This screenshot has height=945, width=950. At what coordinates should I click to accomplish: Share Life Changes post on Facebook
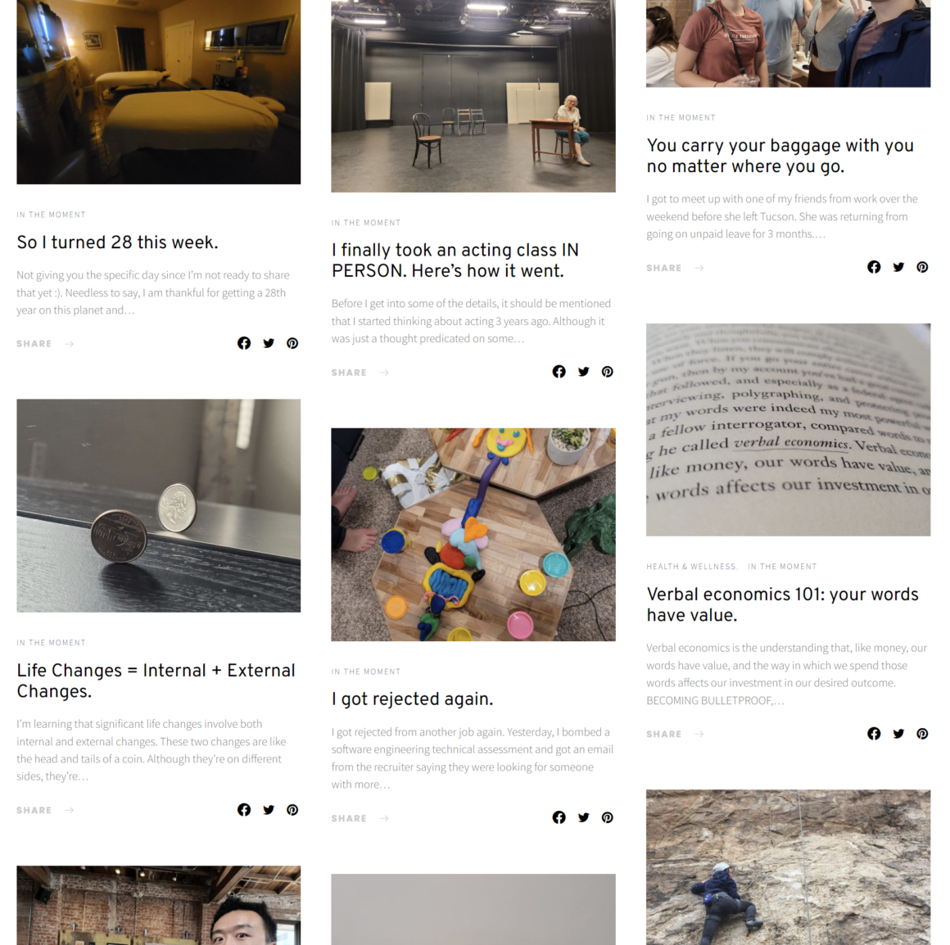(243, 810)
